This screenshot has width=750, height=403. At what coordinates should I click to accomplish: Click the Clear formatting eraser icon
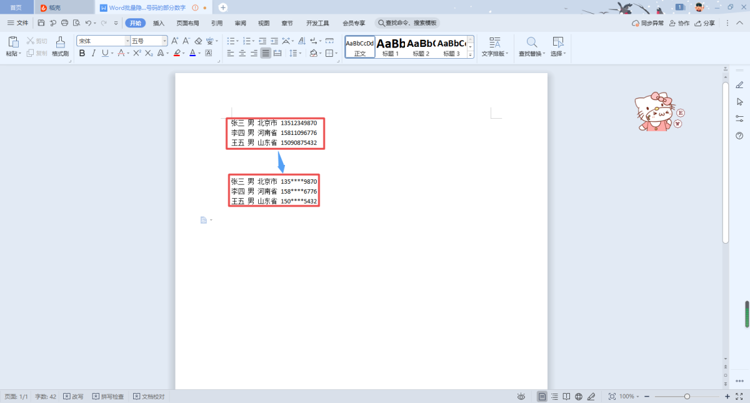(198, 41)
